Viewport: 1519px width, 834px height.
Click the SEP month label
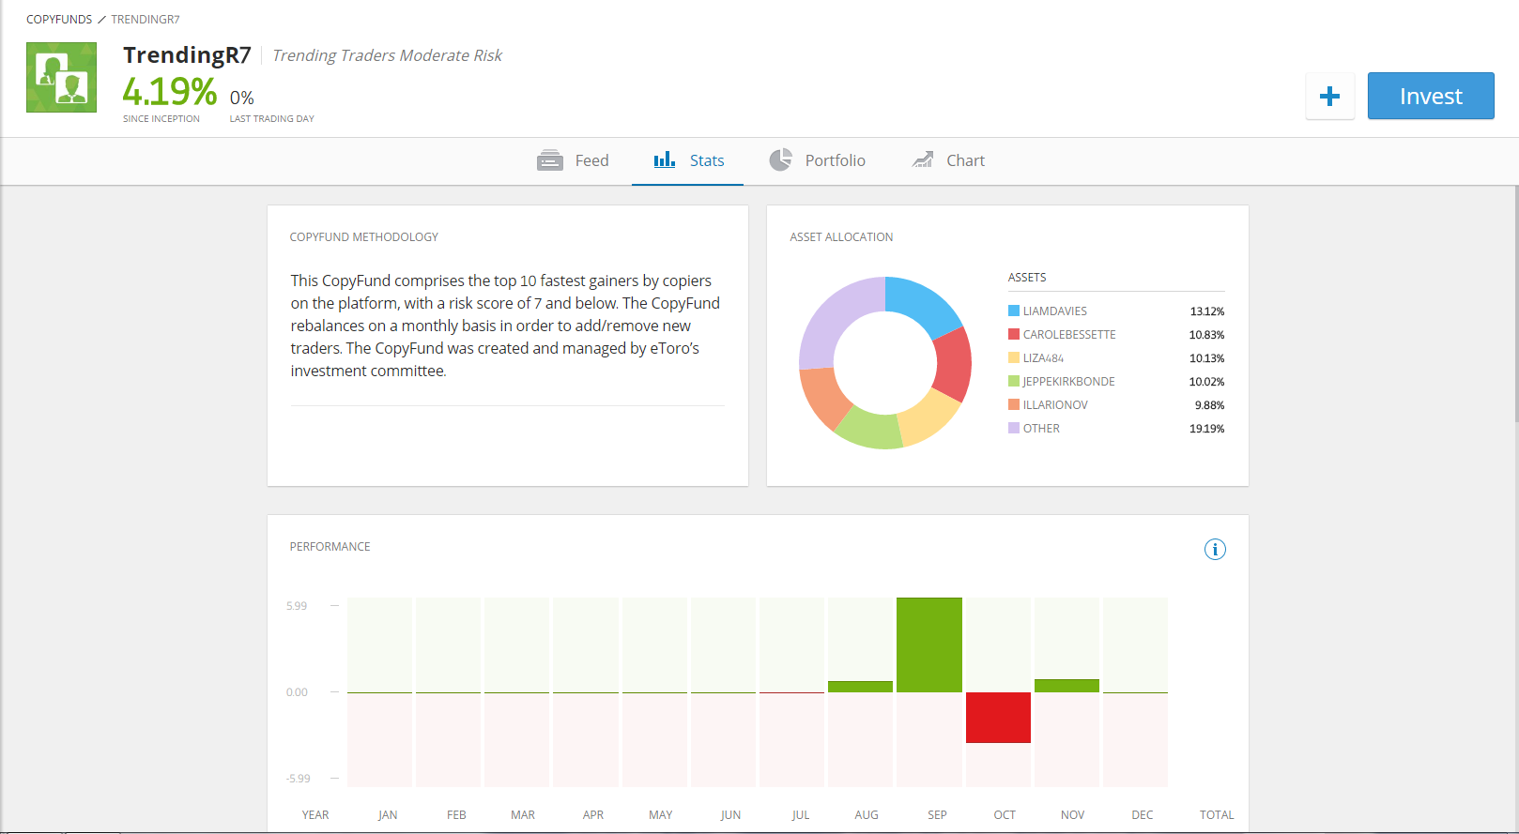[x=937, y=815]
